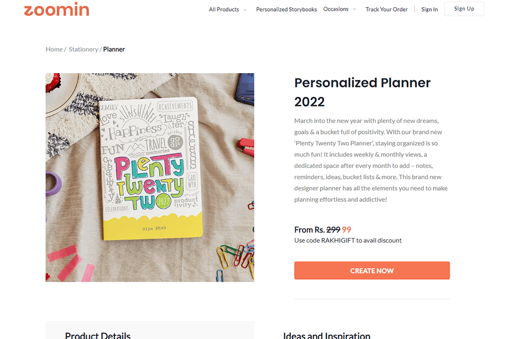This screenshot has width=508, height=339.
Task: Expand the All Products dropdown arrow
Action: (x=245, y=10)
